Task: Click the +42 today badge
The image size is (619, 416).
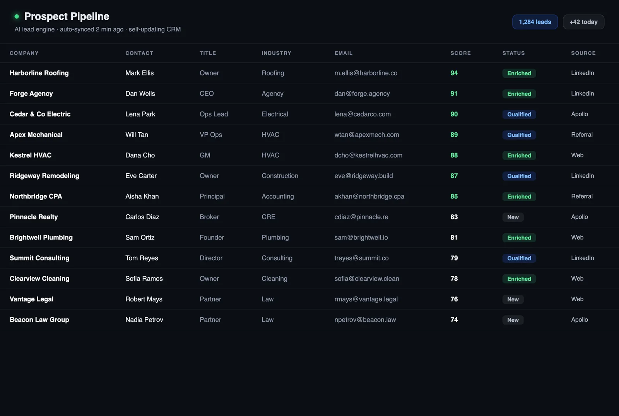Action: click(x=583, y=22)
